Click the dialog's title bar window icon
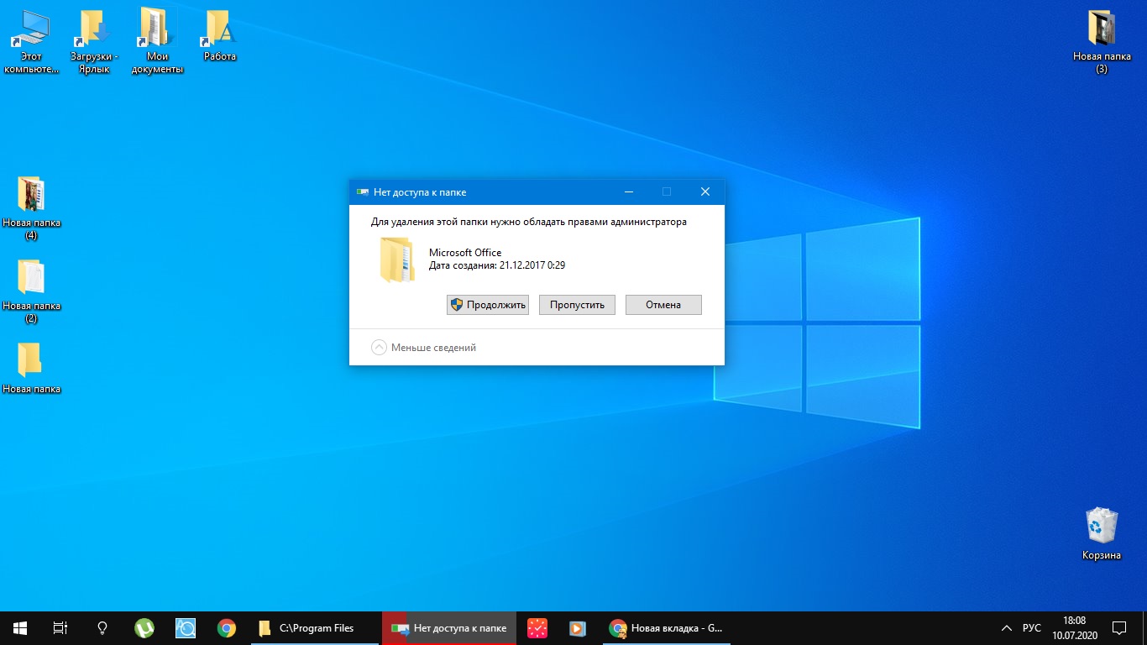 (x=362, y=191)
